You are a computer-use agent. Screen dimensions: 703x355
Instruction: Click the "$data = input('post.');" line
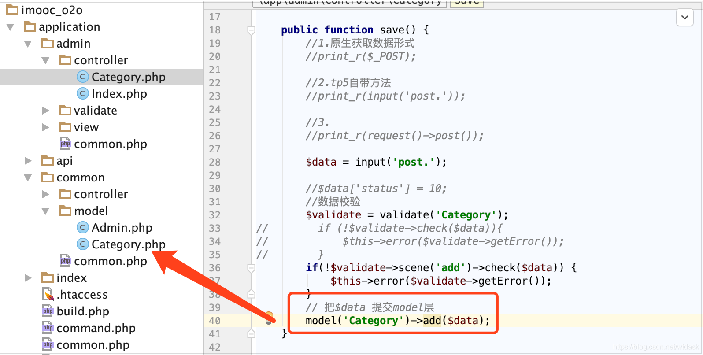tap(376, 162)
